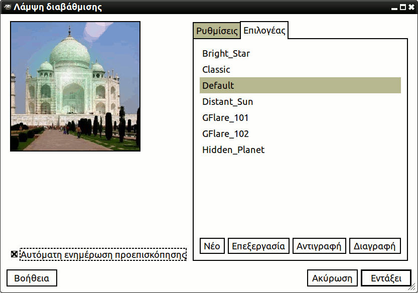
Task: Close the dialog with the title bar X
Action: [411, 7]
